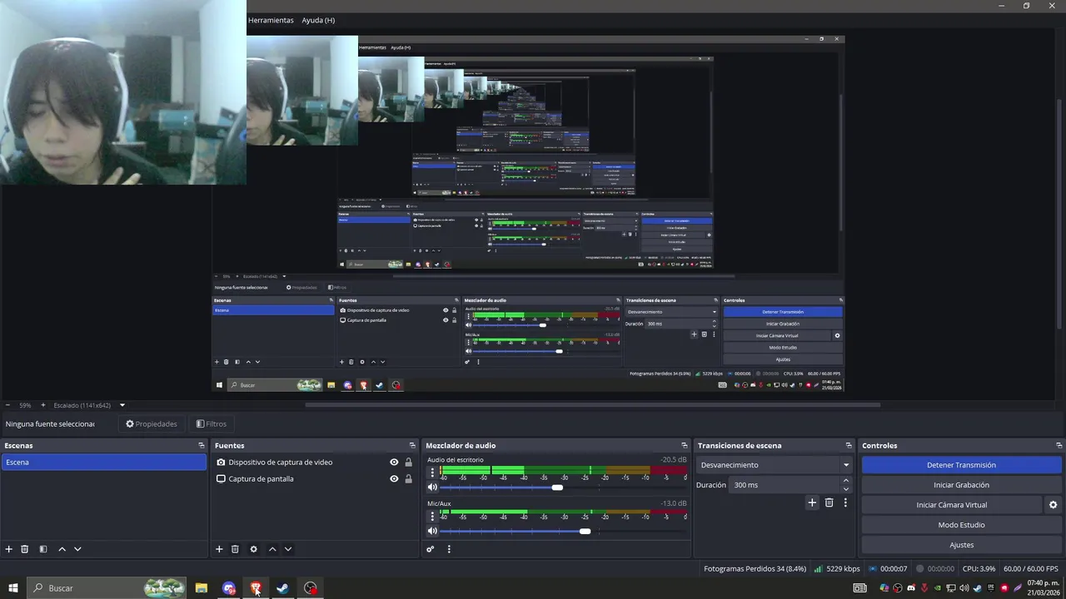Toggle lock on Captura de pantalla
The image size is (1066, 599).
point(408,479)
